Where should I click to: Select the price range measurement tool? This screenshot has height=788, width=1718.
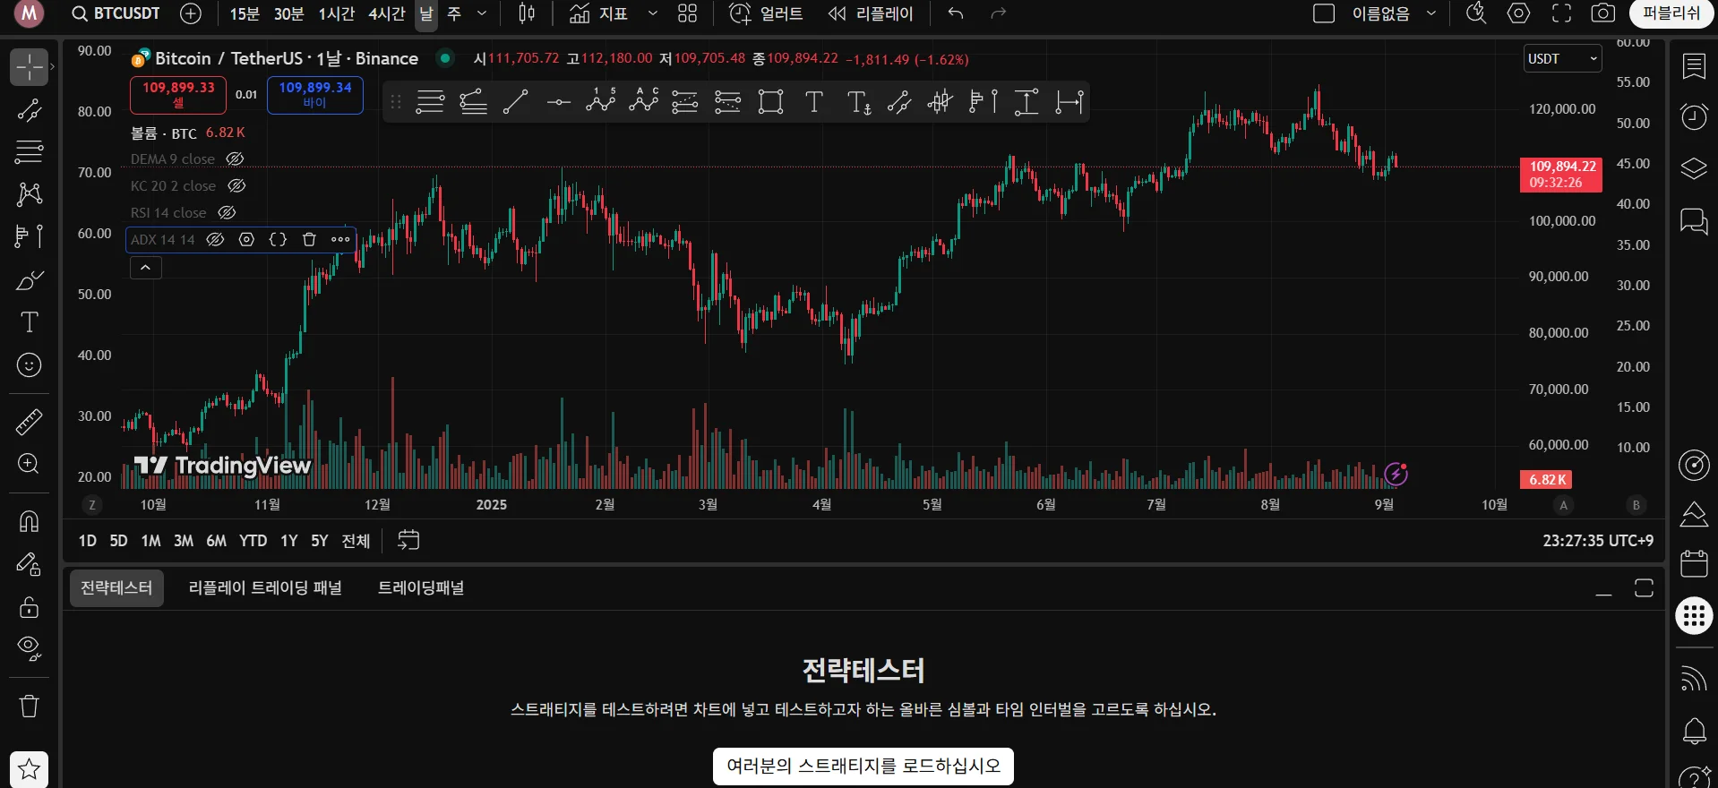tap(1027, 102)
